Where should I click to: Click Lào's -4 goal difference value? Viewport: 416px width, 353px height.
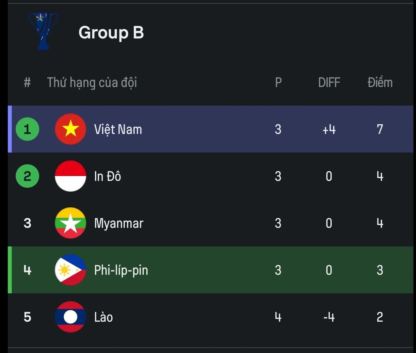tap(329, 317)
